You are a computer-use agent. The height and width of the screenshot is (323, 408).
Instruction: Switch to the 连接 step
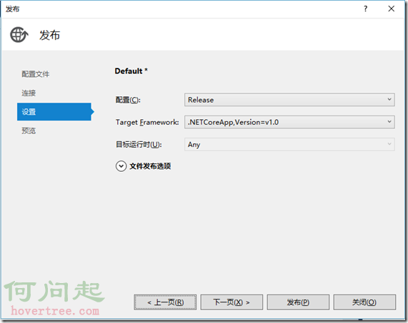point(29,93)
